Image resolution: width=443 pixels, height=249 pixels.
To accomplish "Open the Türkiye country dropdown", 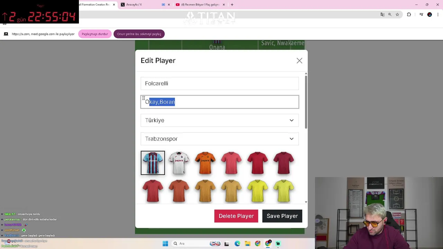I will coord(220,120).
